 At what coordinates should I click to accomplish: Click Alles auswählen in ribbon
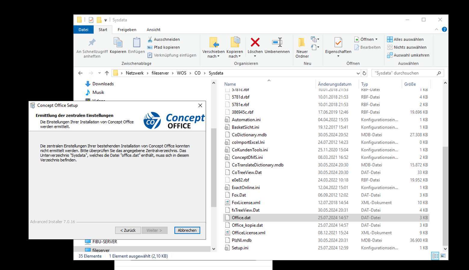pyautogui.click(x=405, y=39)
